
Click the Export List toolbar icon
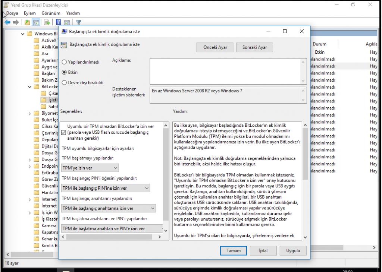point(47,22)
